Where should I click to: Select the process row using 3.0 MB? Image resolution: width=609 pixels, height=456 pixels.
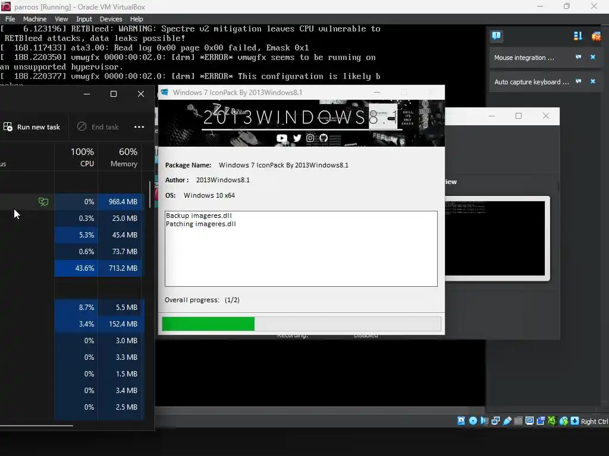point(72,341)
